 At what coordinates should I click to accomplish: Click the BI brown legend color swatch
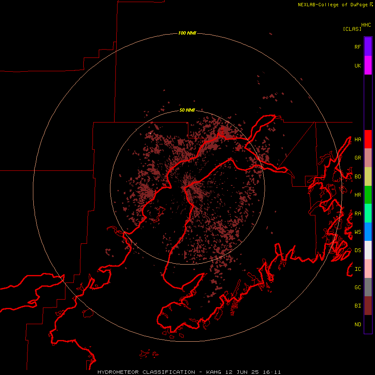click(x=368, y=306)
